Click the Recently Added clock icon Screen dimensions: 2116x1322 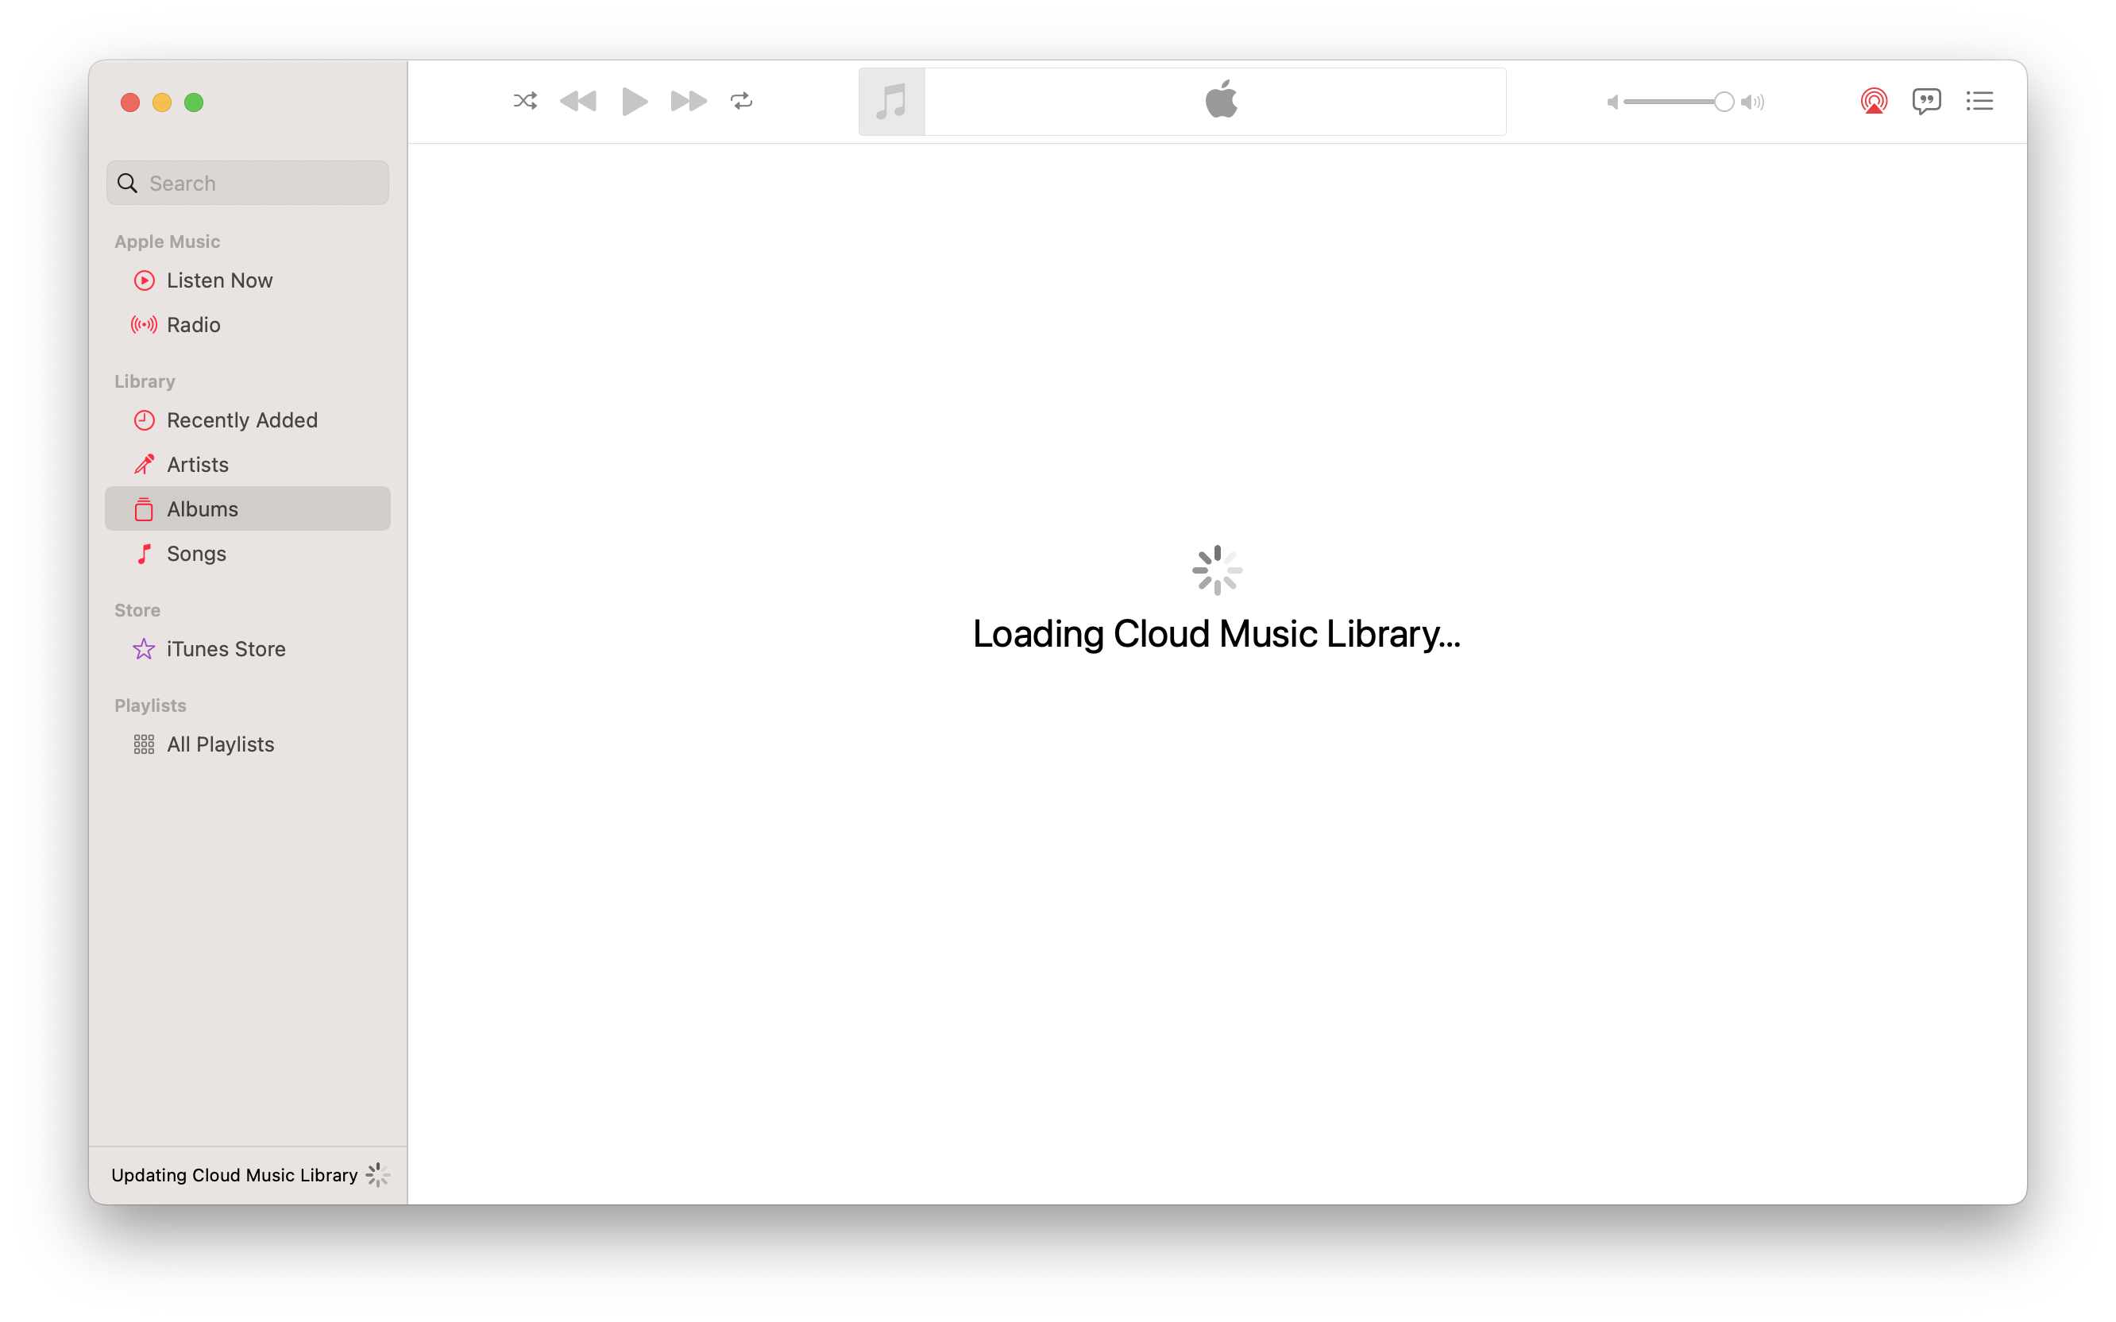point(145,420)
